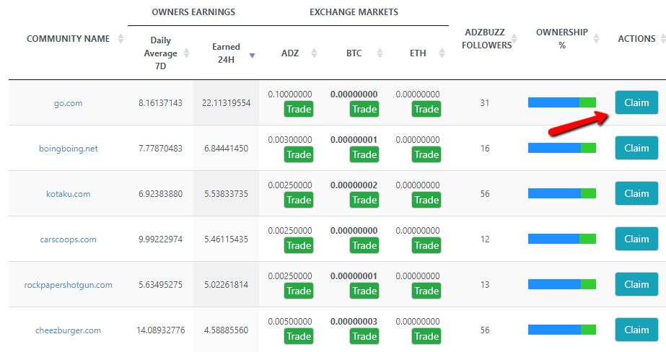The image size is (666, 352).
Task: Open the boingboing.net community link
Action: pyautogui.click(x=68, y=149)
